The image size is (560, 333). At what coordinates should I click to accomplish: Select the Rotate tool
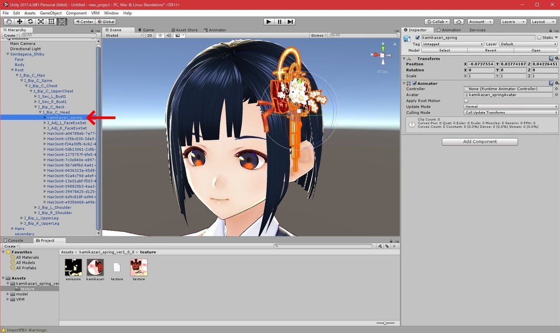click(x=30, y=21)
